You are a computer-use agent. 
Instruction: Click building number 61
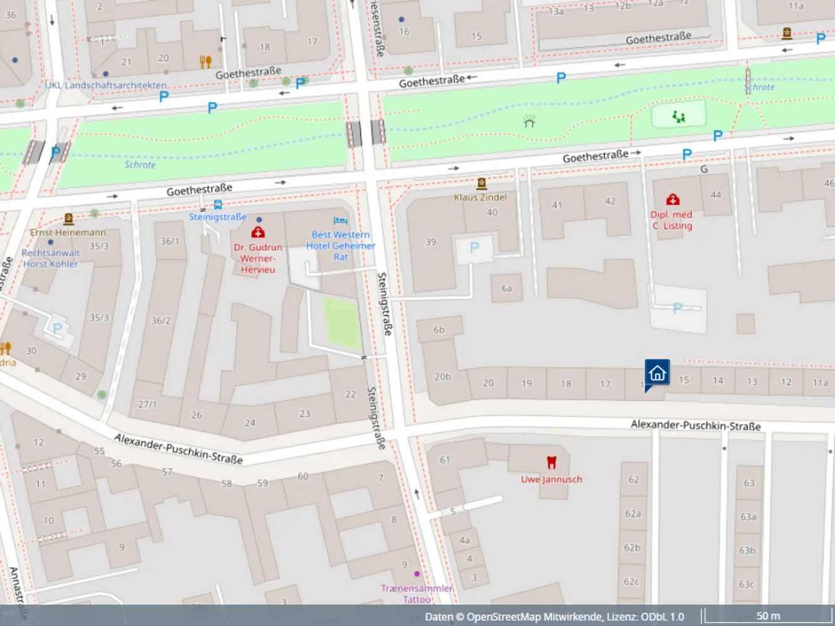point(445,460)
